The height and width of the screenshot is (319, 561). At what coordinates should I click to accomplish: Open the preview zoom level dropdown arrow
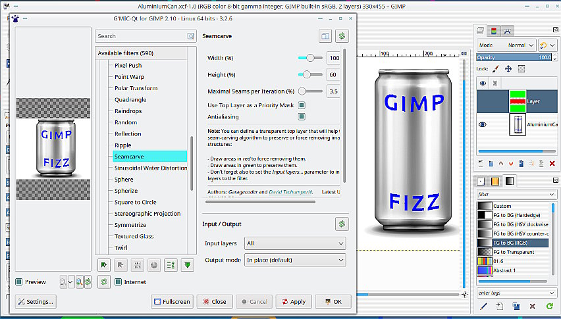70,282
